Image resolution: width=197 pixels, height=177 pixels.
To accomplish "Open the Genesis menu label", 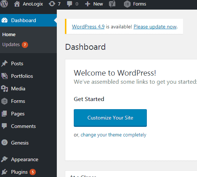I will 20,143.
